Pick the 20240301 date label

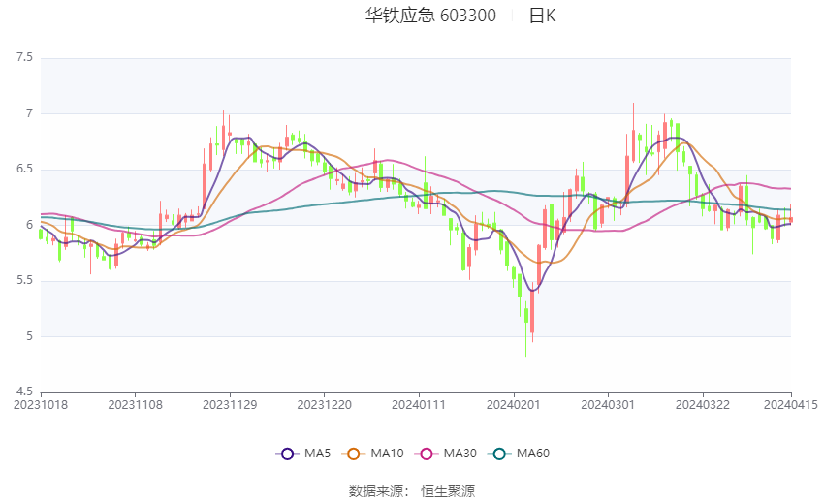(x=608, y=404)
